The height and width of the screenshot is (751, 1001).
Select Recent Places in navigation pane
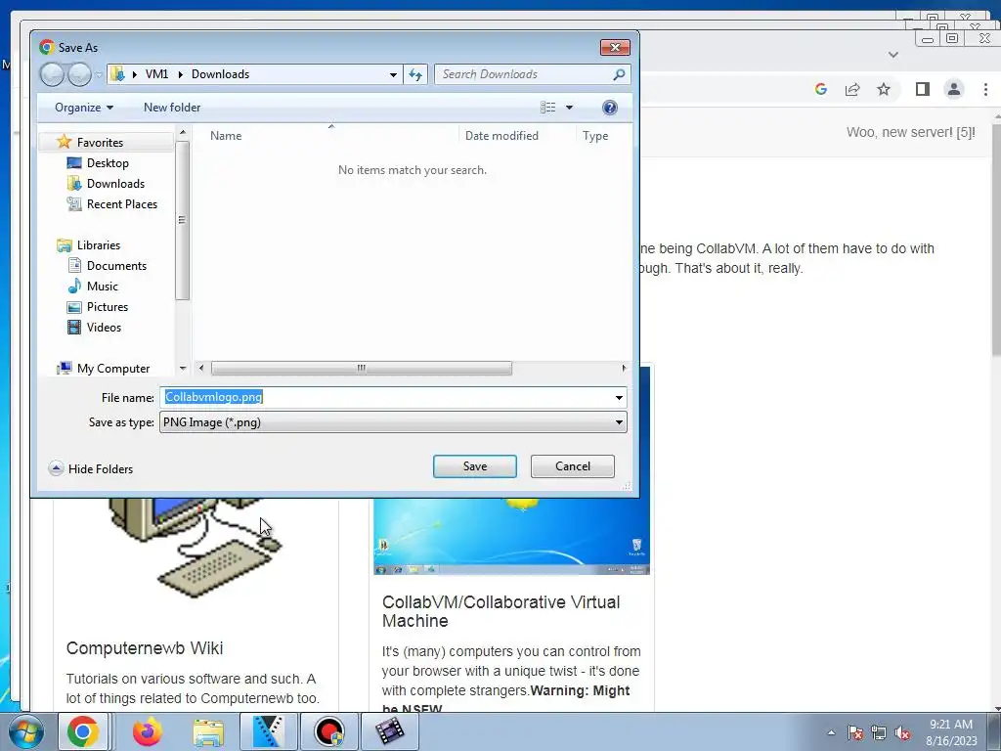(x=121, y=203)
